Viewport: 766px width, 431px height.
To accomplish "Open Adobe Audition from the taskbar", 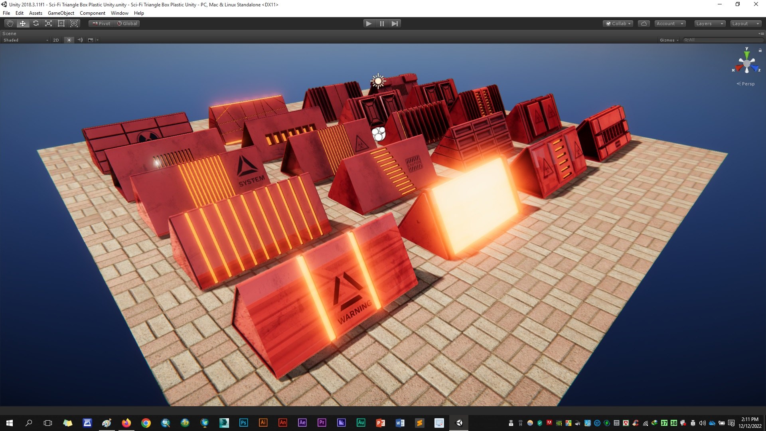I will [361, 423].
